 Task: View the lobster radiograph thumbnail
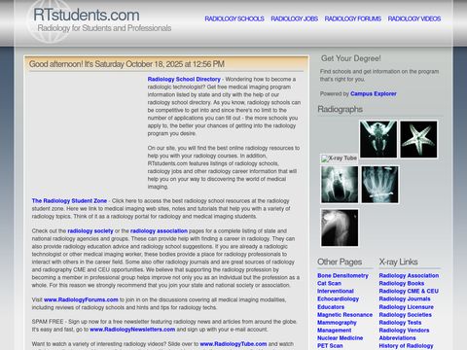click(x=378, y=139)
